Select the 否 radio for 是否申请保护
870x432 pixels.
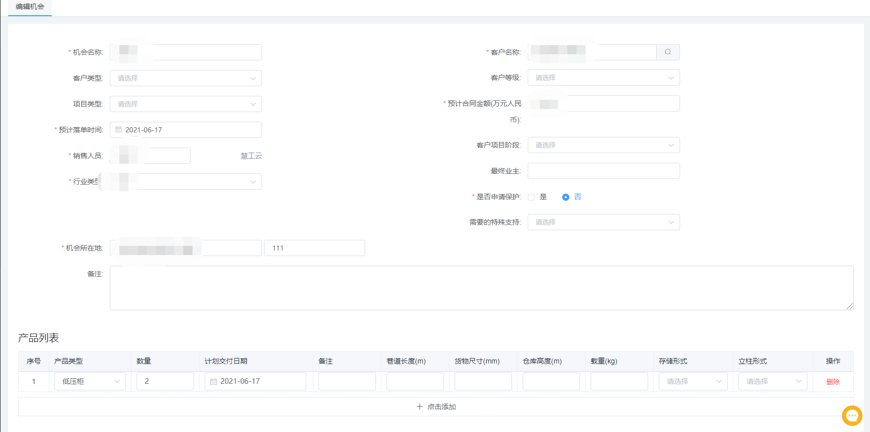(566, 197)
